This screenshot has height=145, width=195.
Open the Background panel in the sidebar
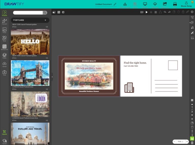point(4,47)
